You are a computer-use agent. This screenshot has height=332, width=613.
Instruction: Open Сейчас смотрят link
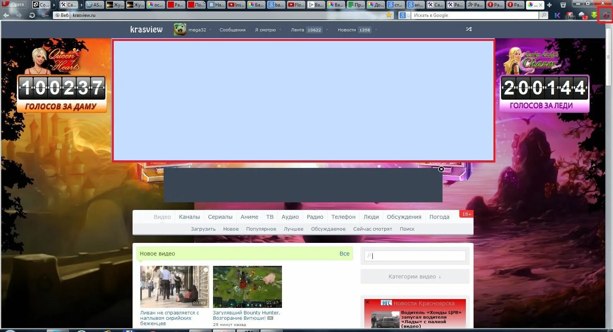372,229
